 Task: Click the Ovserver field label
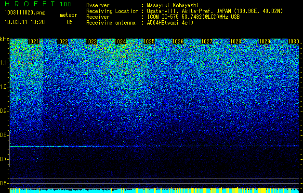(x=98, y=6)
